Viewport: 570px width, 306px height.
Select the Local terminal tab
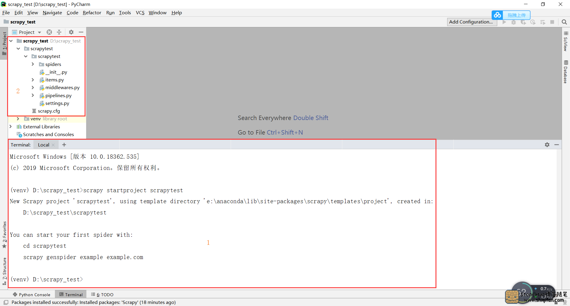tap(43, 145)
